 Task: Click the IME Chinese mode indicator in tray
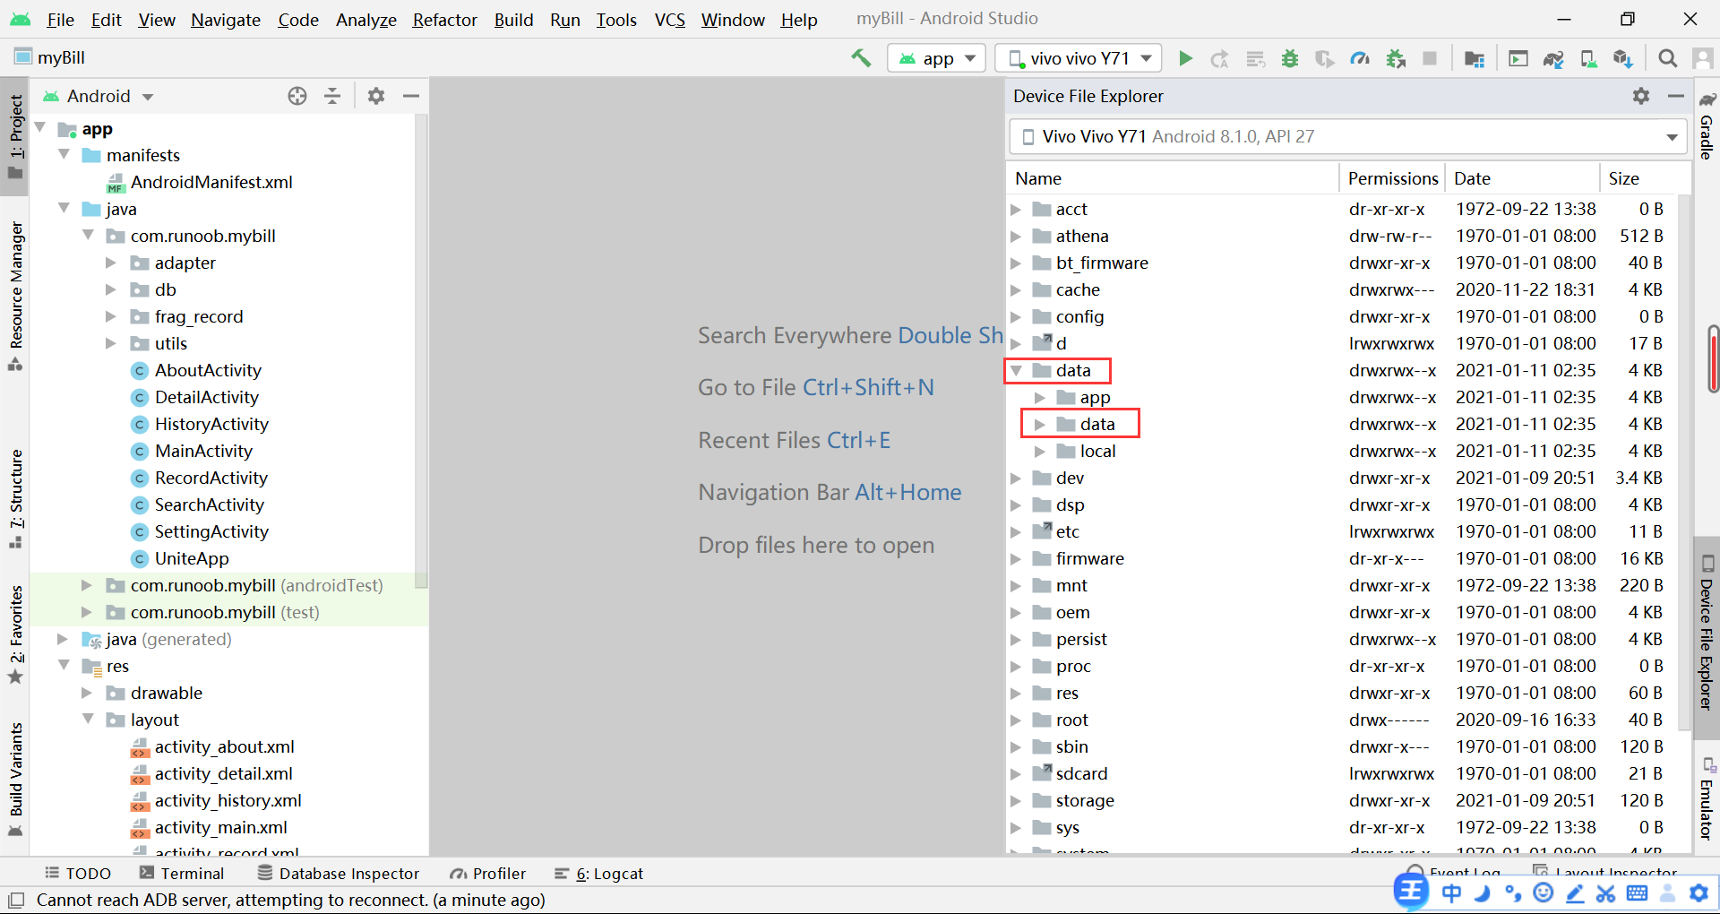click(x=1451, y=892)
